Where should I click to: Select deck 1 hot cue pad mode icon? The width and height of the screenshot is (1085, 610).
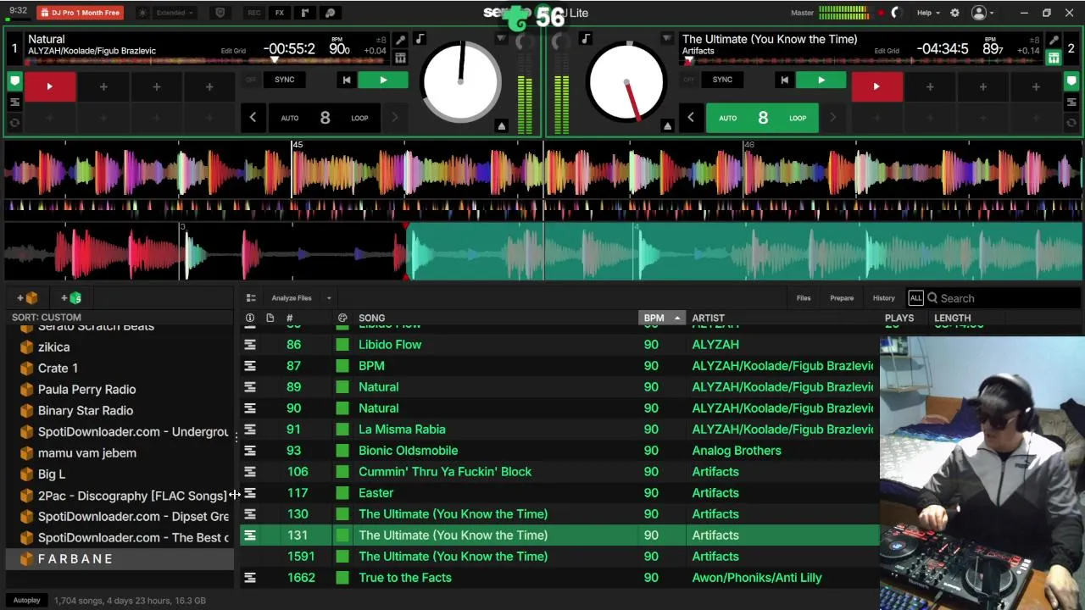(x=14, y=81)
